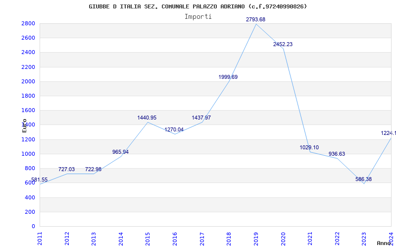This screenshot has width=396, height=248.
Task: Click the 1029.10 data label
Action: pos(309,147)
